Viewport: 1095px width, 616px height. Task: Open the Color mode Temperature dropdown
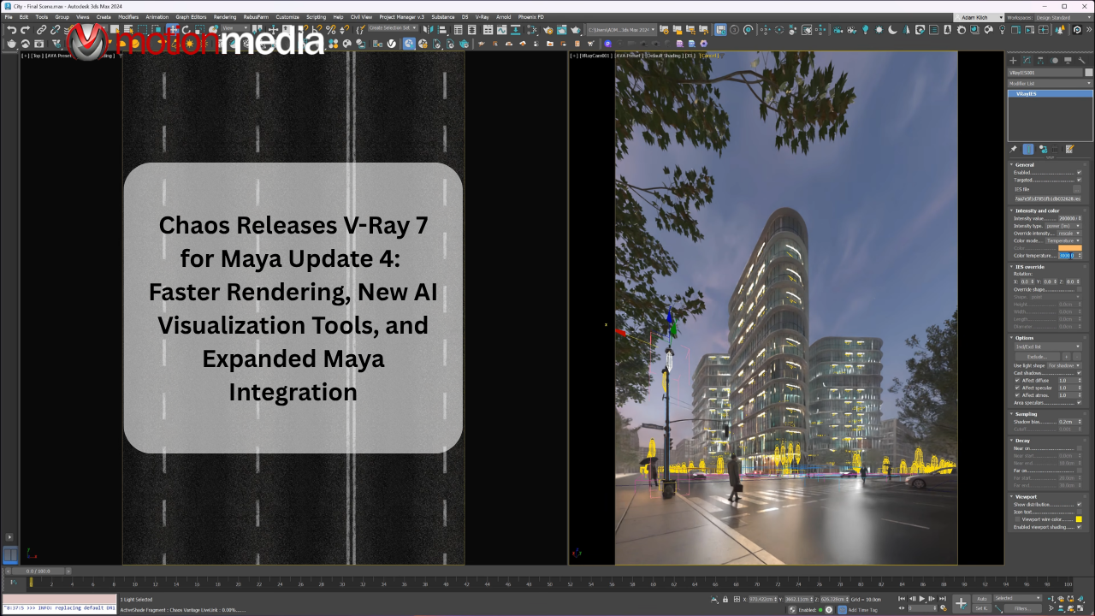click(1063, 240)
